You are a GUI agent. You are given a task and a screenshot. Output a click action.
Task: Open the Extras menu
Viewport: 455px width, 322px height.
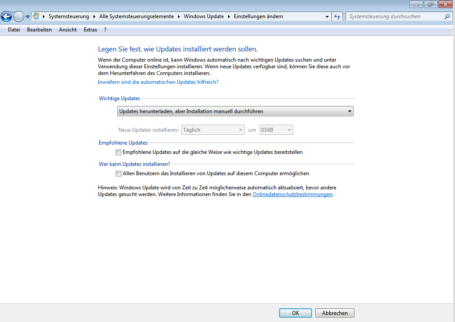90,30
